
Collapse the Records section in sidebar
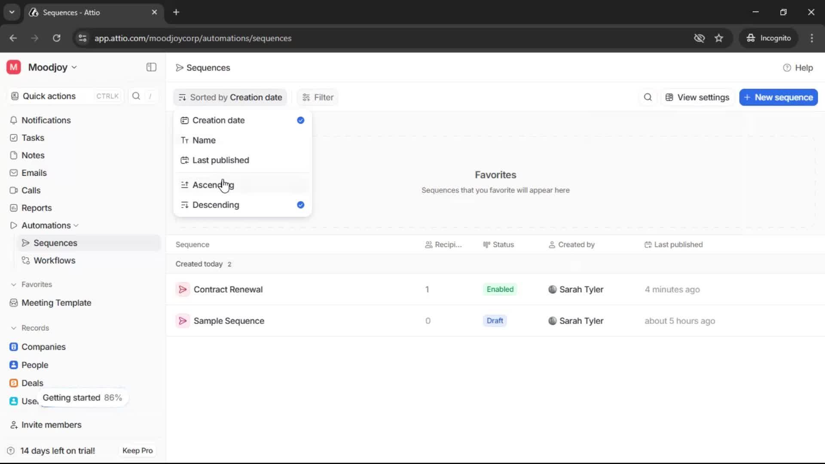point(14,328)
